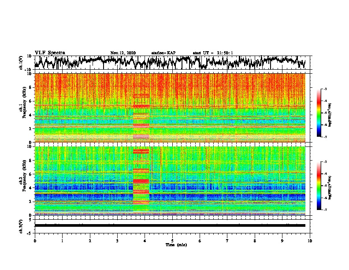
Task: Click the ch.1 waveform trace panel
Action: pyautogui.click(x=172, y=63)
